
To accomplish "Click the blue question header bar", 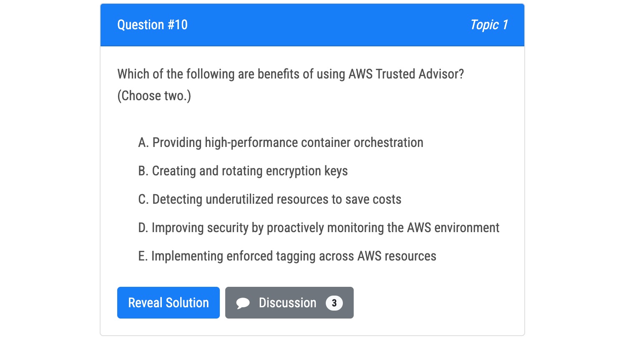I will click(312, 25).
